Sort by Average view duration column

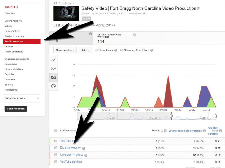point(213,131)
